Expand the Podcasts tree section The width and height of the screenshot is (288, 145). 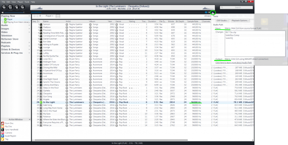29,42
